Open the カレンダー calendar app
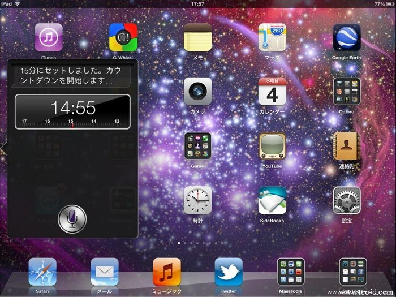Viewport: 396px width, 297px height. tap(272, 92)
